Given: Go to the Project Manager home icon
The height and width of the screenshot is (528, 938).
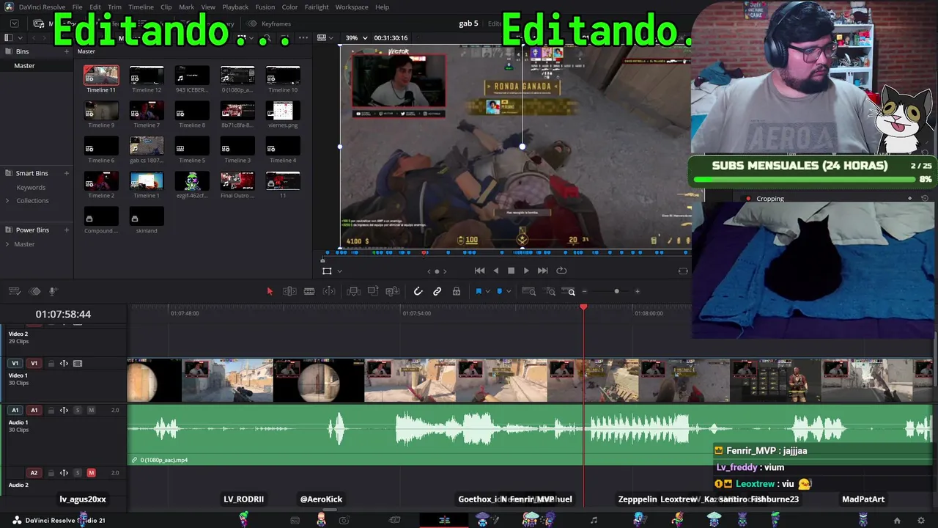Looking at the screenshot, I should (x=897, y=521).
